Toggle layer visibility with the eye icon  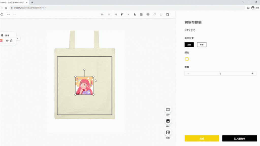pyautogui.click(x=7, y=41)
